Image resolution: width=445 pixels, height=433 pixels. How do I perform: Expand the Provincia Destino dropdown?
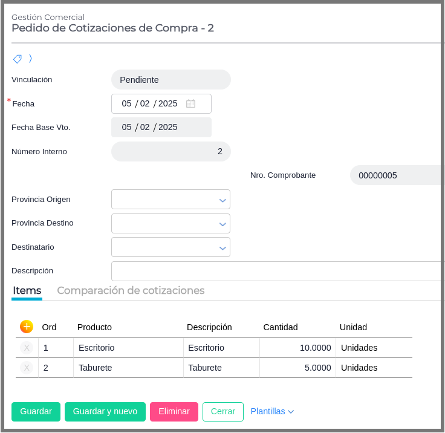click(x=171, y=224)
